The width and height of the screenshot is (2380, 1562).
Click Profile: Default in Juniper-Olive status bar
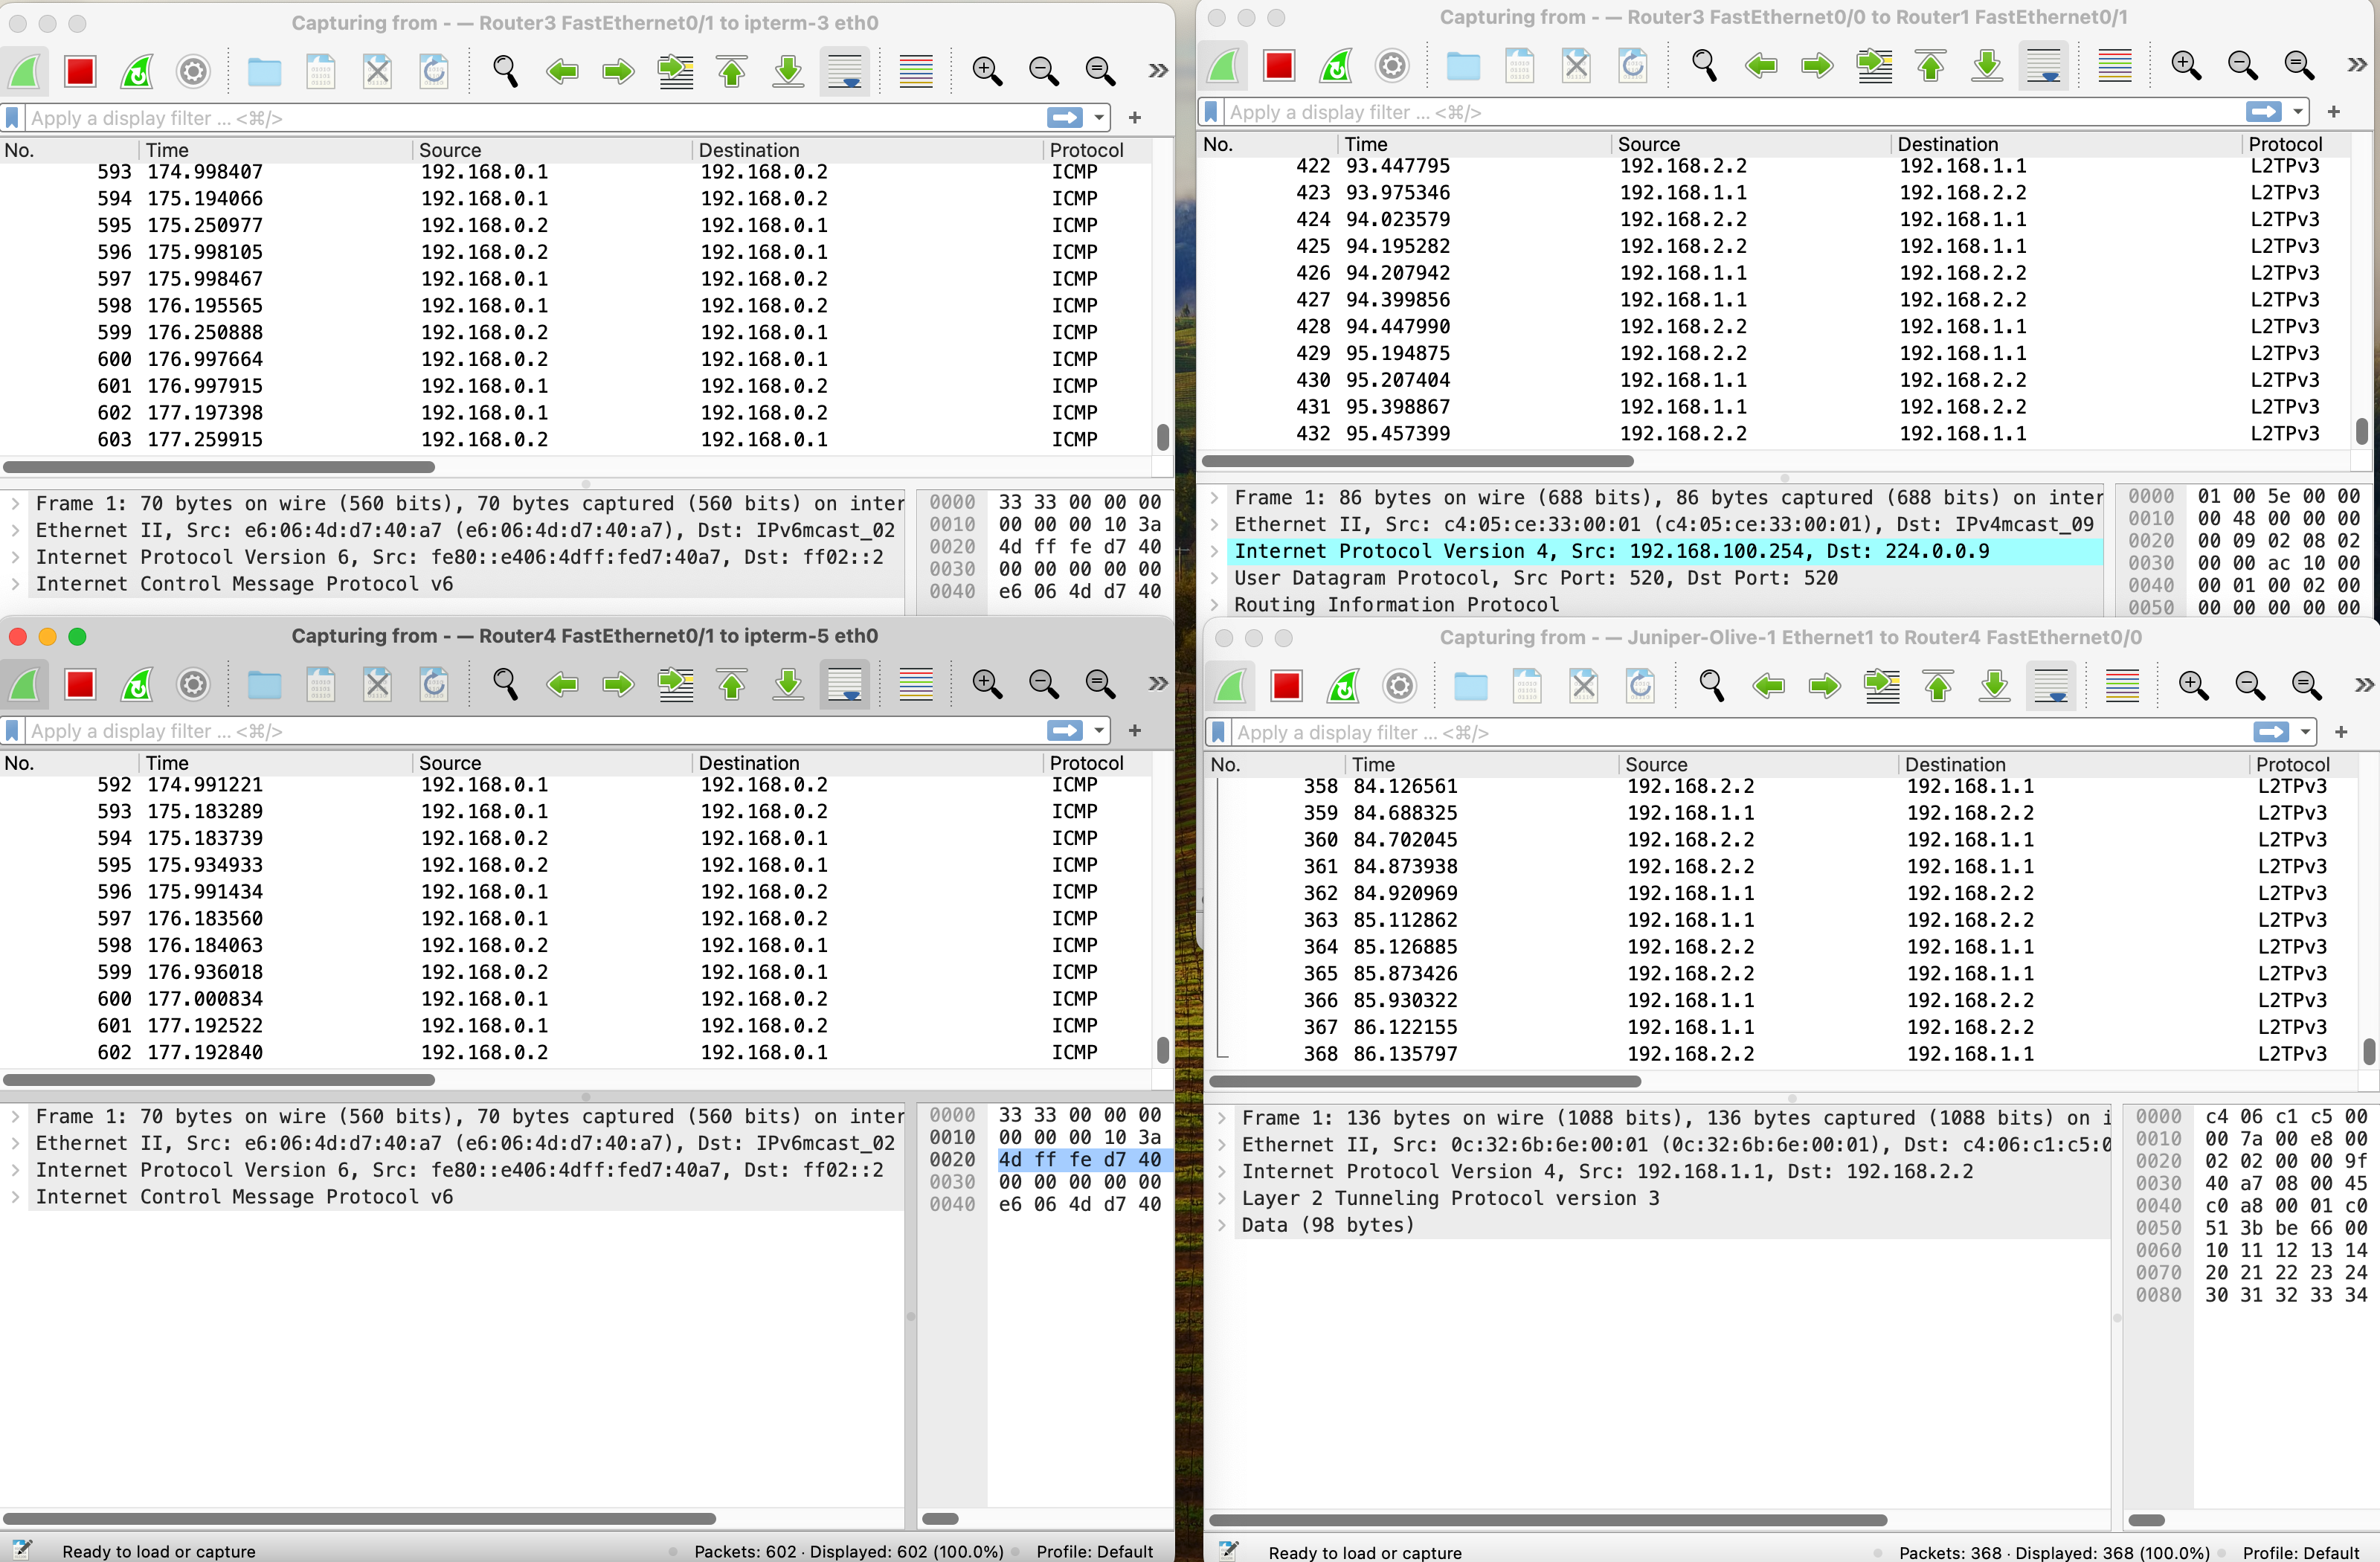2300,1552
